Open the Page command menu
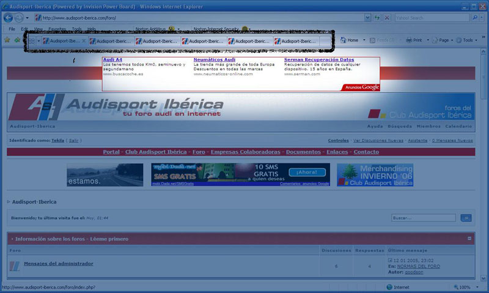The height and width of the screenshot is (293, 489). coord(443,40)
